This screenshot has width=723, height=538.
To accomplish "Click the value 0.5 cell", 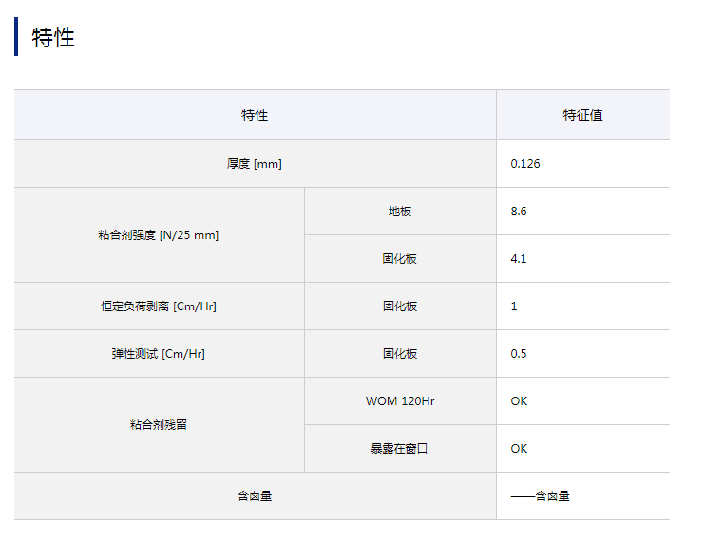I will [519, 354].
